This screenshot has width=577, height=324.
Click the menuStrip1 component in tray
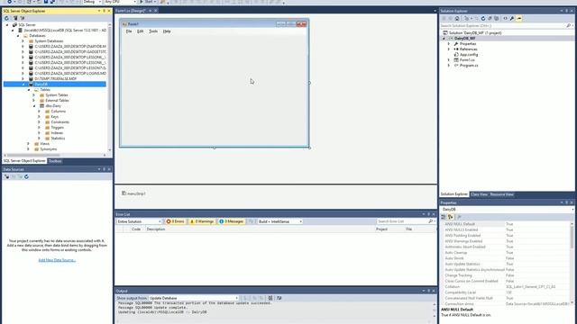pos(134,193)
